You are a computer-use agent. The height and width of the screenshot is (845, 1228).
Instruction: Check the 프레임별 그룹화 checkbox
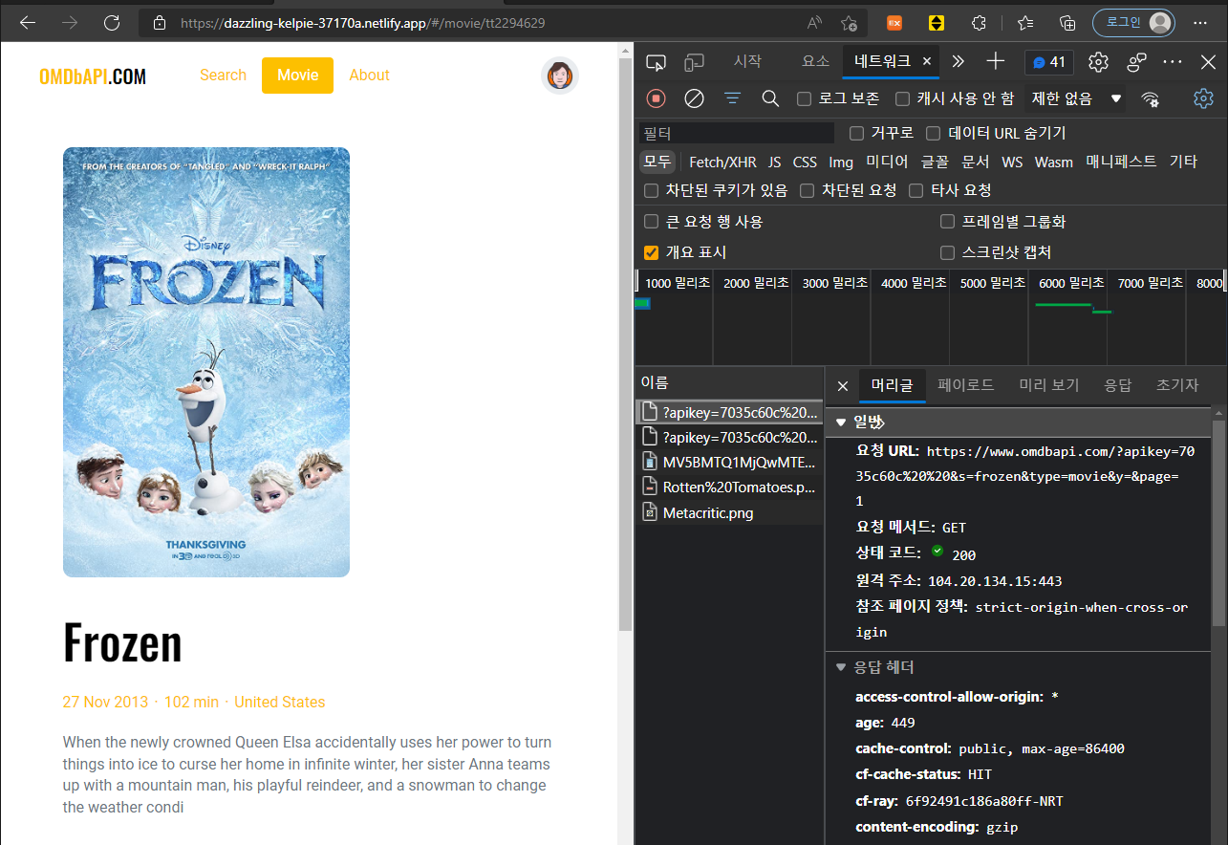pyautogui.click(x=948, y=222)
